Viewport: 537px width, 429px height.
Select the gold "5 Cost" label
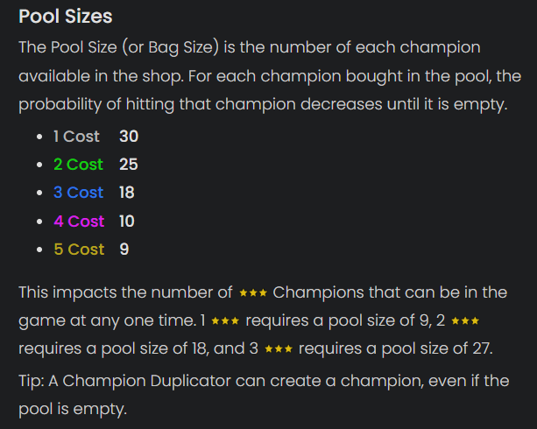[x=79, y=250]
